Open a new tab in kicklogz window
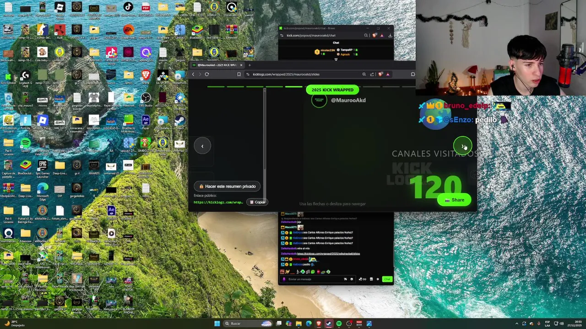The height and width of the screenshot is (329, 586). 250,65
